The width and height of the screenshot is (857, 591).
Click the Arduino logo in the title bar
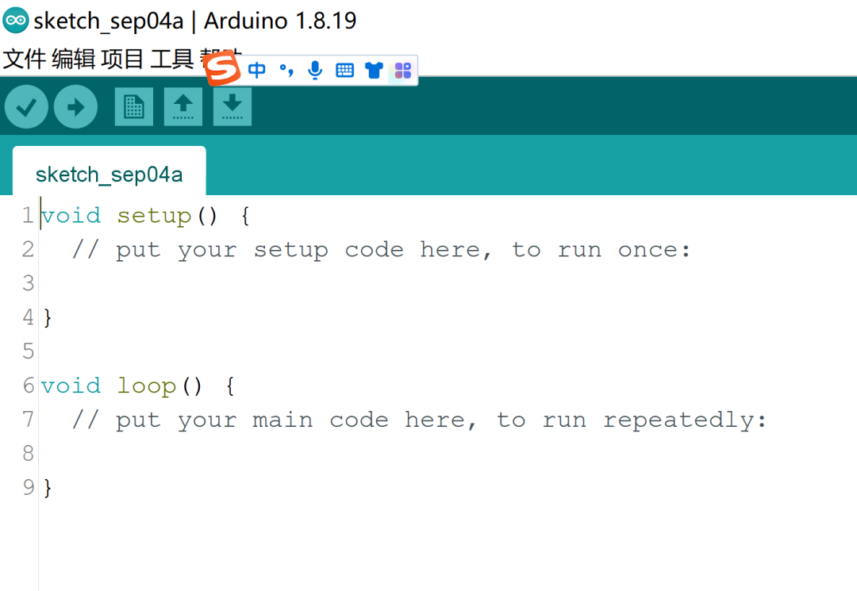(x=15, y=21)
